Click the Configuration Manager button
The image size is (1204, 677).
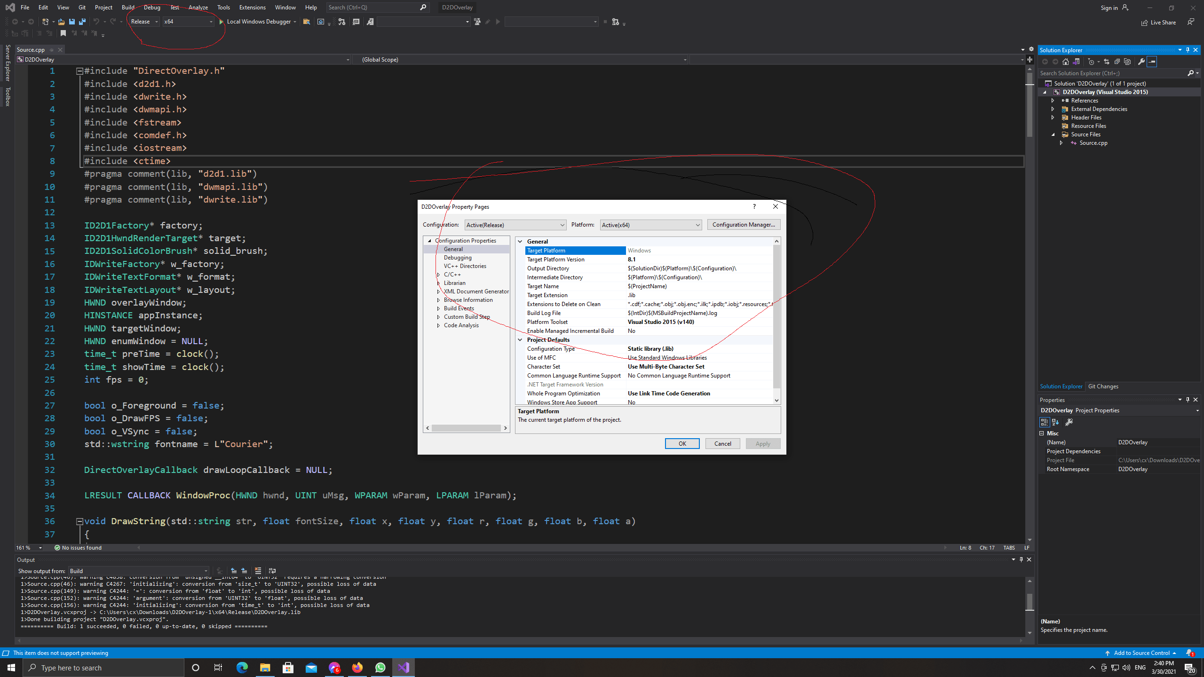[744, 225]
